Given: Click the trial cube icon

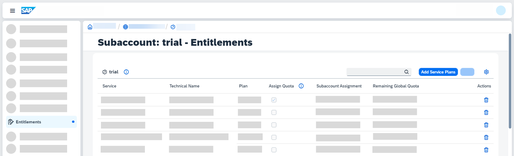Looking at the screenshot, I should tap(105, 72).
